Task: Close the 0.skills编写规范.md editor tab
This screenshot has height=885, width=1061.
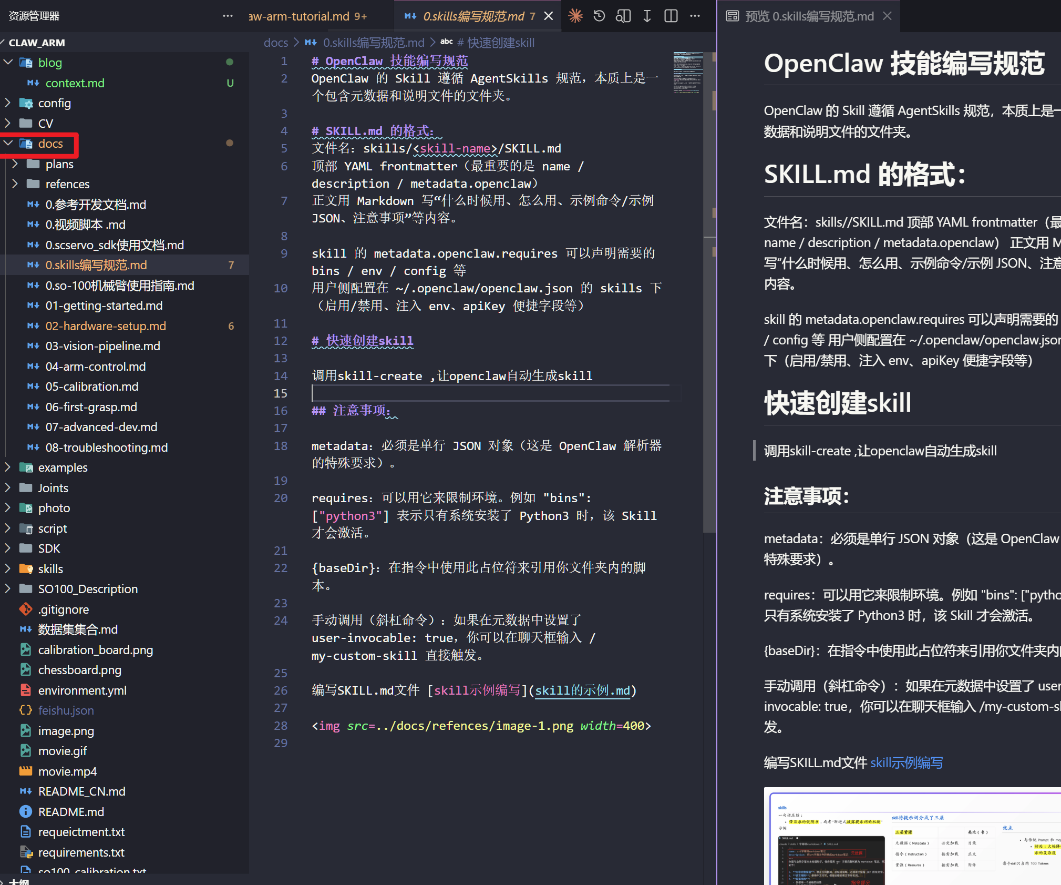Action: [x=549, y=16]
